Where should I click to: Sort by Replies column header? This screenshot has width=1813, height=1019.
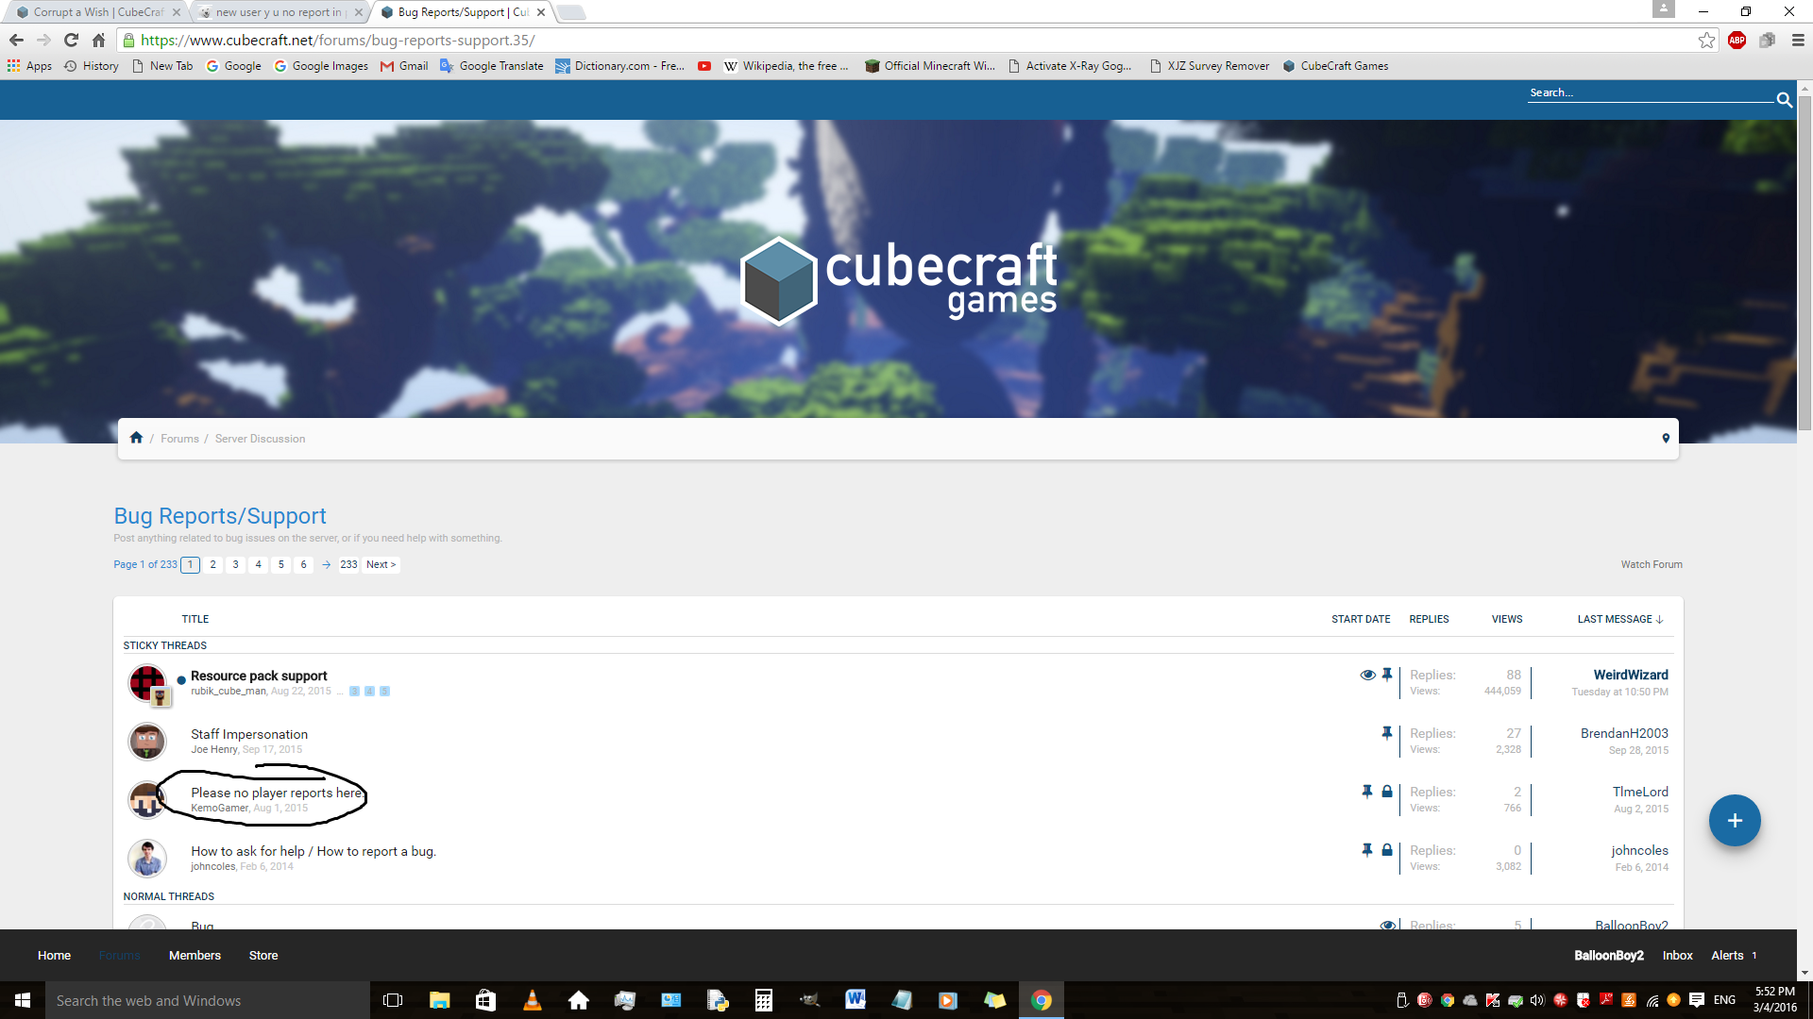1429,619
